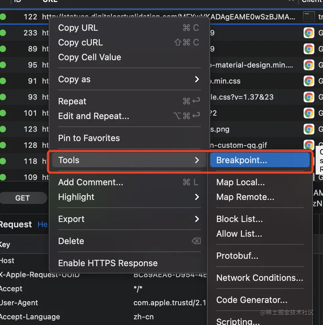Open the Request Header tab
The height and width of the screenshot is (325, 323).
[43, 224]
